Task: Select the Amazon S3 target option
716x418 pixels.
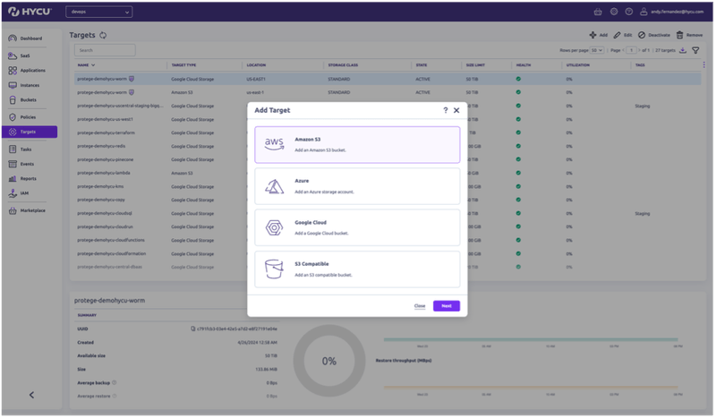Action: (x=356, y=144)
